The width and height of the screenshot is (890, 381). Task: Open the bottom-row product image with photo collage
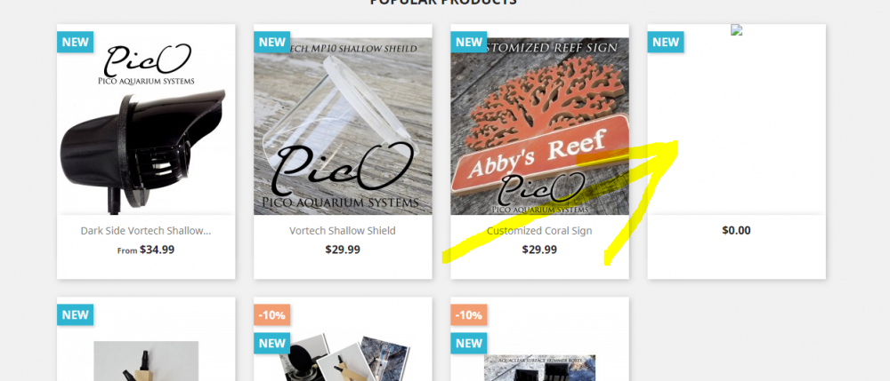(x=343, y=357)
